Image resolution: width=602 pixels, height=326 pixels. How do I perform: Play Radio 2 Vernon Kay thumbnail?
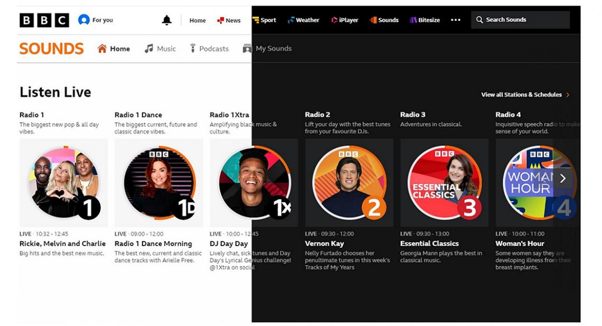[349, 182]
